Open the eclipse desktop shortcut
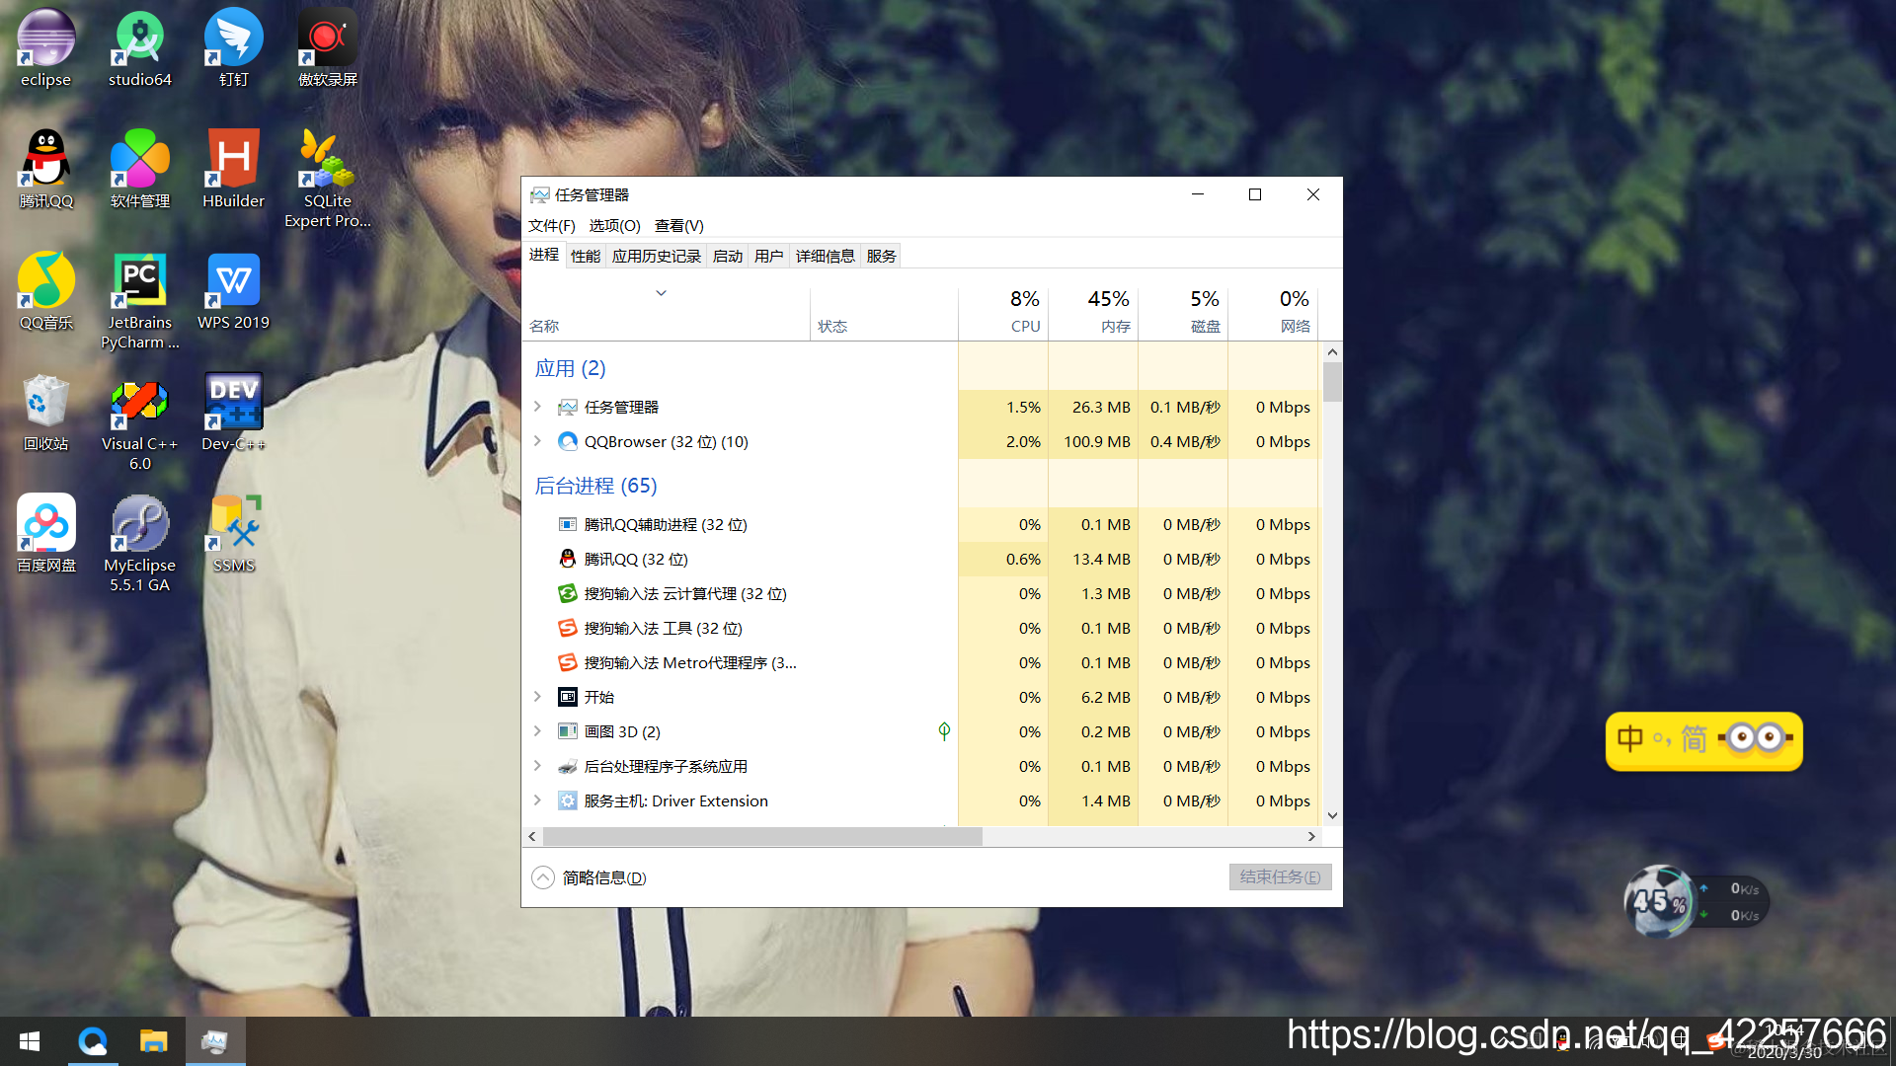 click(x=45, y=39)
